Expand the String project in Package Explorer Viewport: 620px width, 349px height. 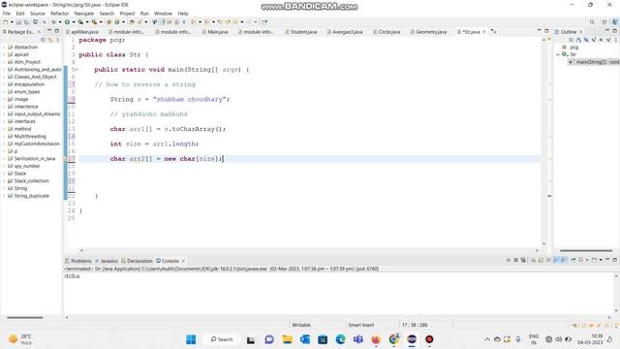tap(4, 188)
